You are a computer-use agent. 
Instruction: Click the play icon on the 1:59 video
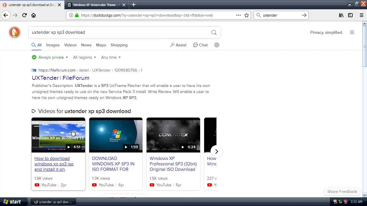pyautogui.click(x=126, y=147)
